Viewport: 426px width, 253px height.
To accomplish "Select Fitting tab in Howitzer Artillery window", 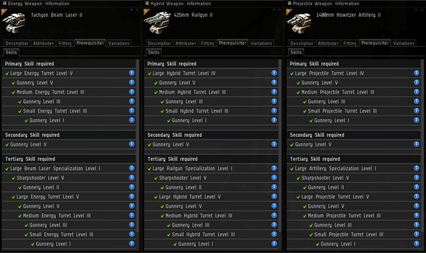I will coord(350,43).
